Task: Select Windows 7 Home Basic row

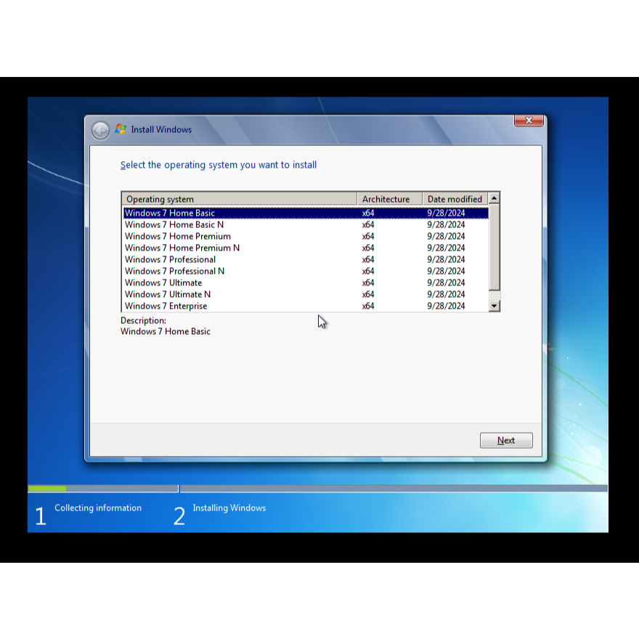Action: pyautogui.click(x=306, y=213)
